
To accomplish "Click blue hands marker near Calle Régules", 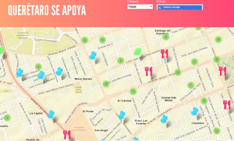I will (x=93, y=55).
